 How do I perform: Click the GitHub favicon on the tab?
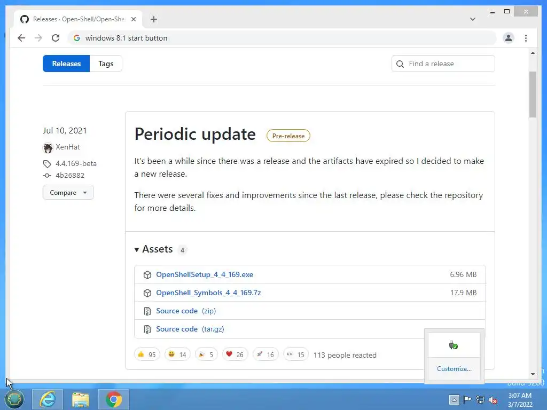pyautogui.click(x=25, y=19)
